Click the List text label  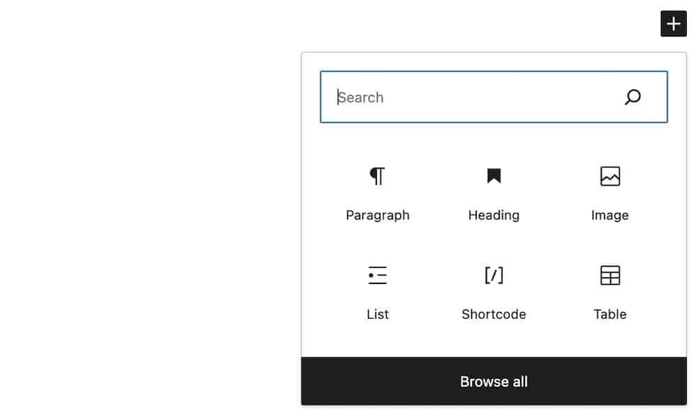(378, 314)
